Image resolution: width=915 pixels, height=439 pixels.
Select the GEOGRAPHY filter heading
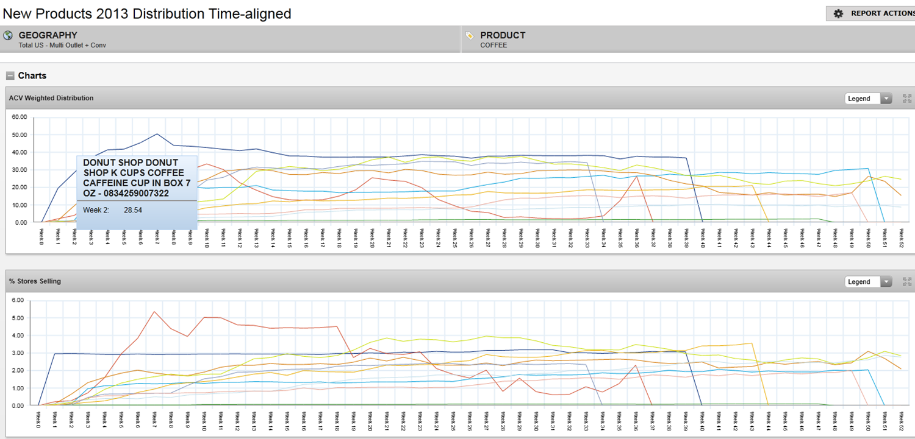48,35
